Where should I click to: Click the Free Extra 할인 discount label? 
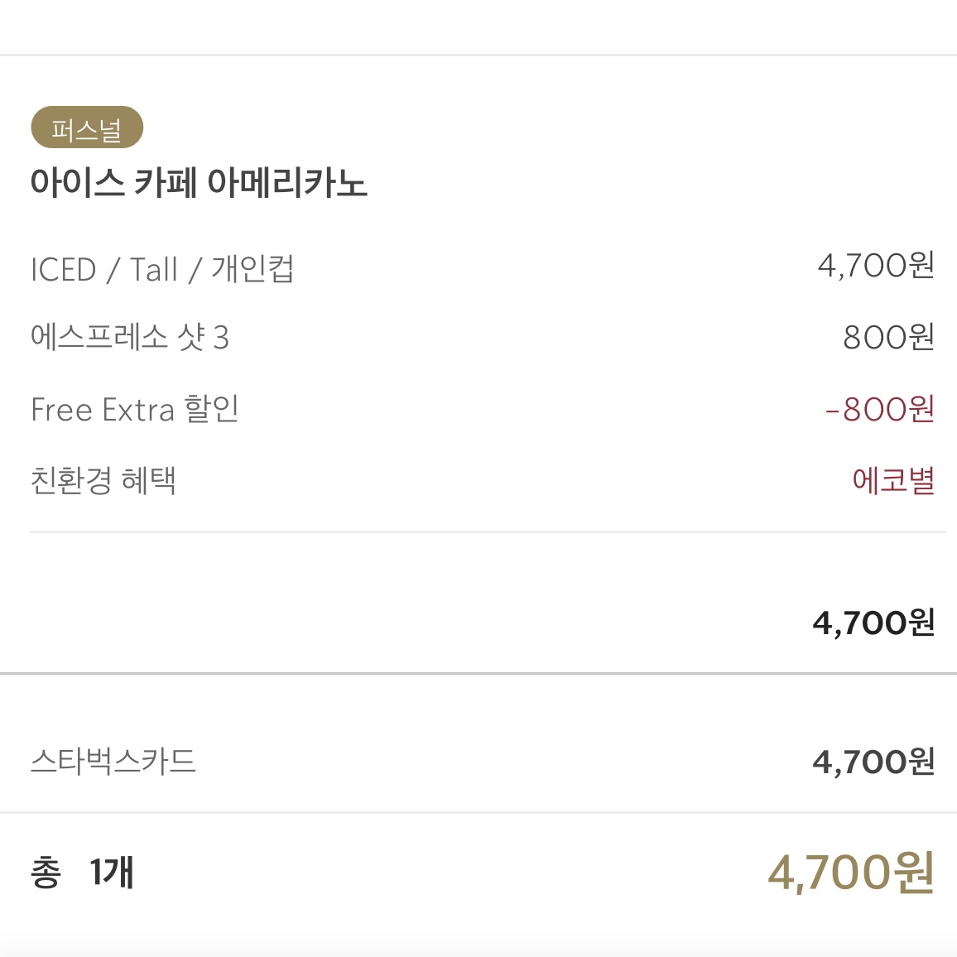(135, 409)
